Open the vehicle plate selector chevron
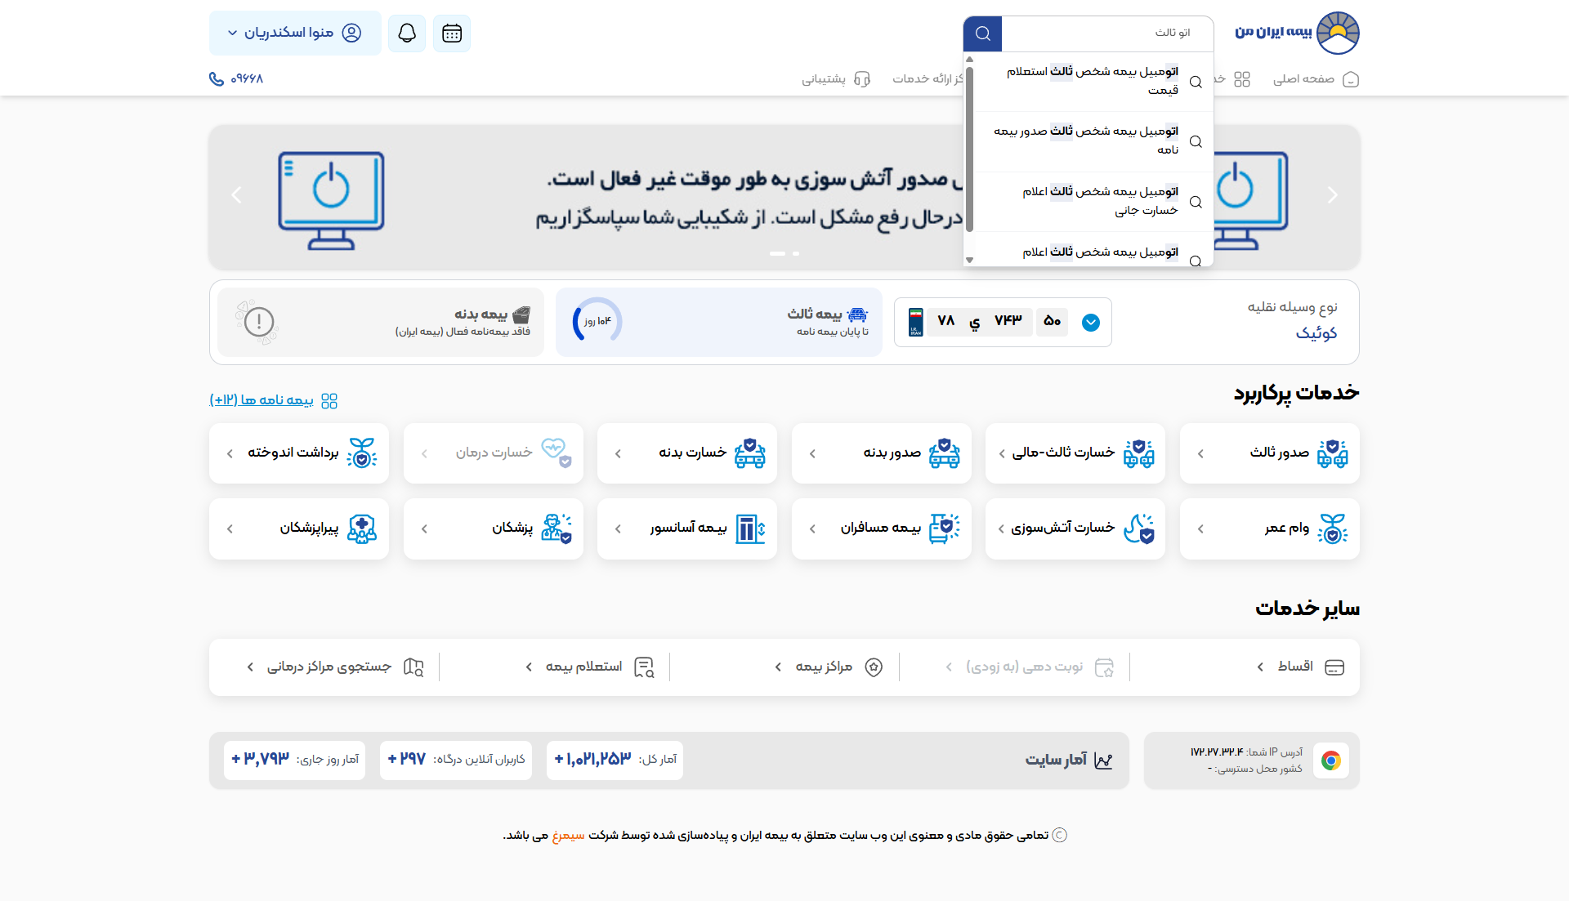1569x901 pixels. coord(1092,322)
